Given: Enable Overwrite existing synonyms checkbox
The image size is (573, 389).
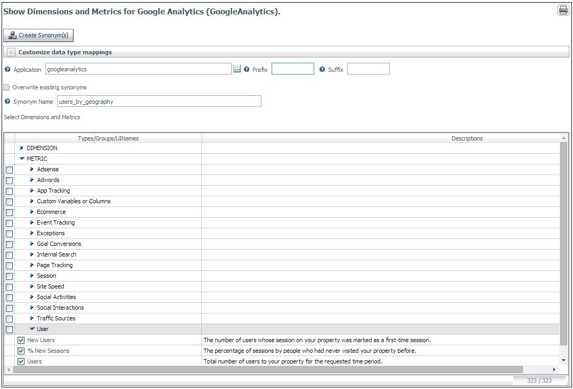Looking at the screenshot, I should pos(6,87).
